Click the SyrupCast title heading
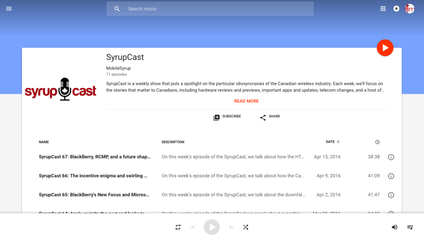This screenshot has height=239, width=424. (125, 57)
